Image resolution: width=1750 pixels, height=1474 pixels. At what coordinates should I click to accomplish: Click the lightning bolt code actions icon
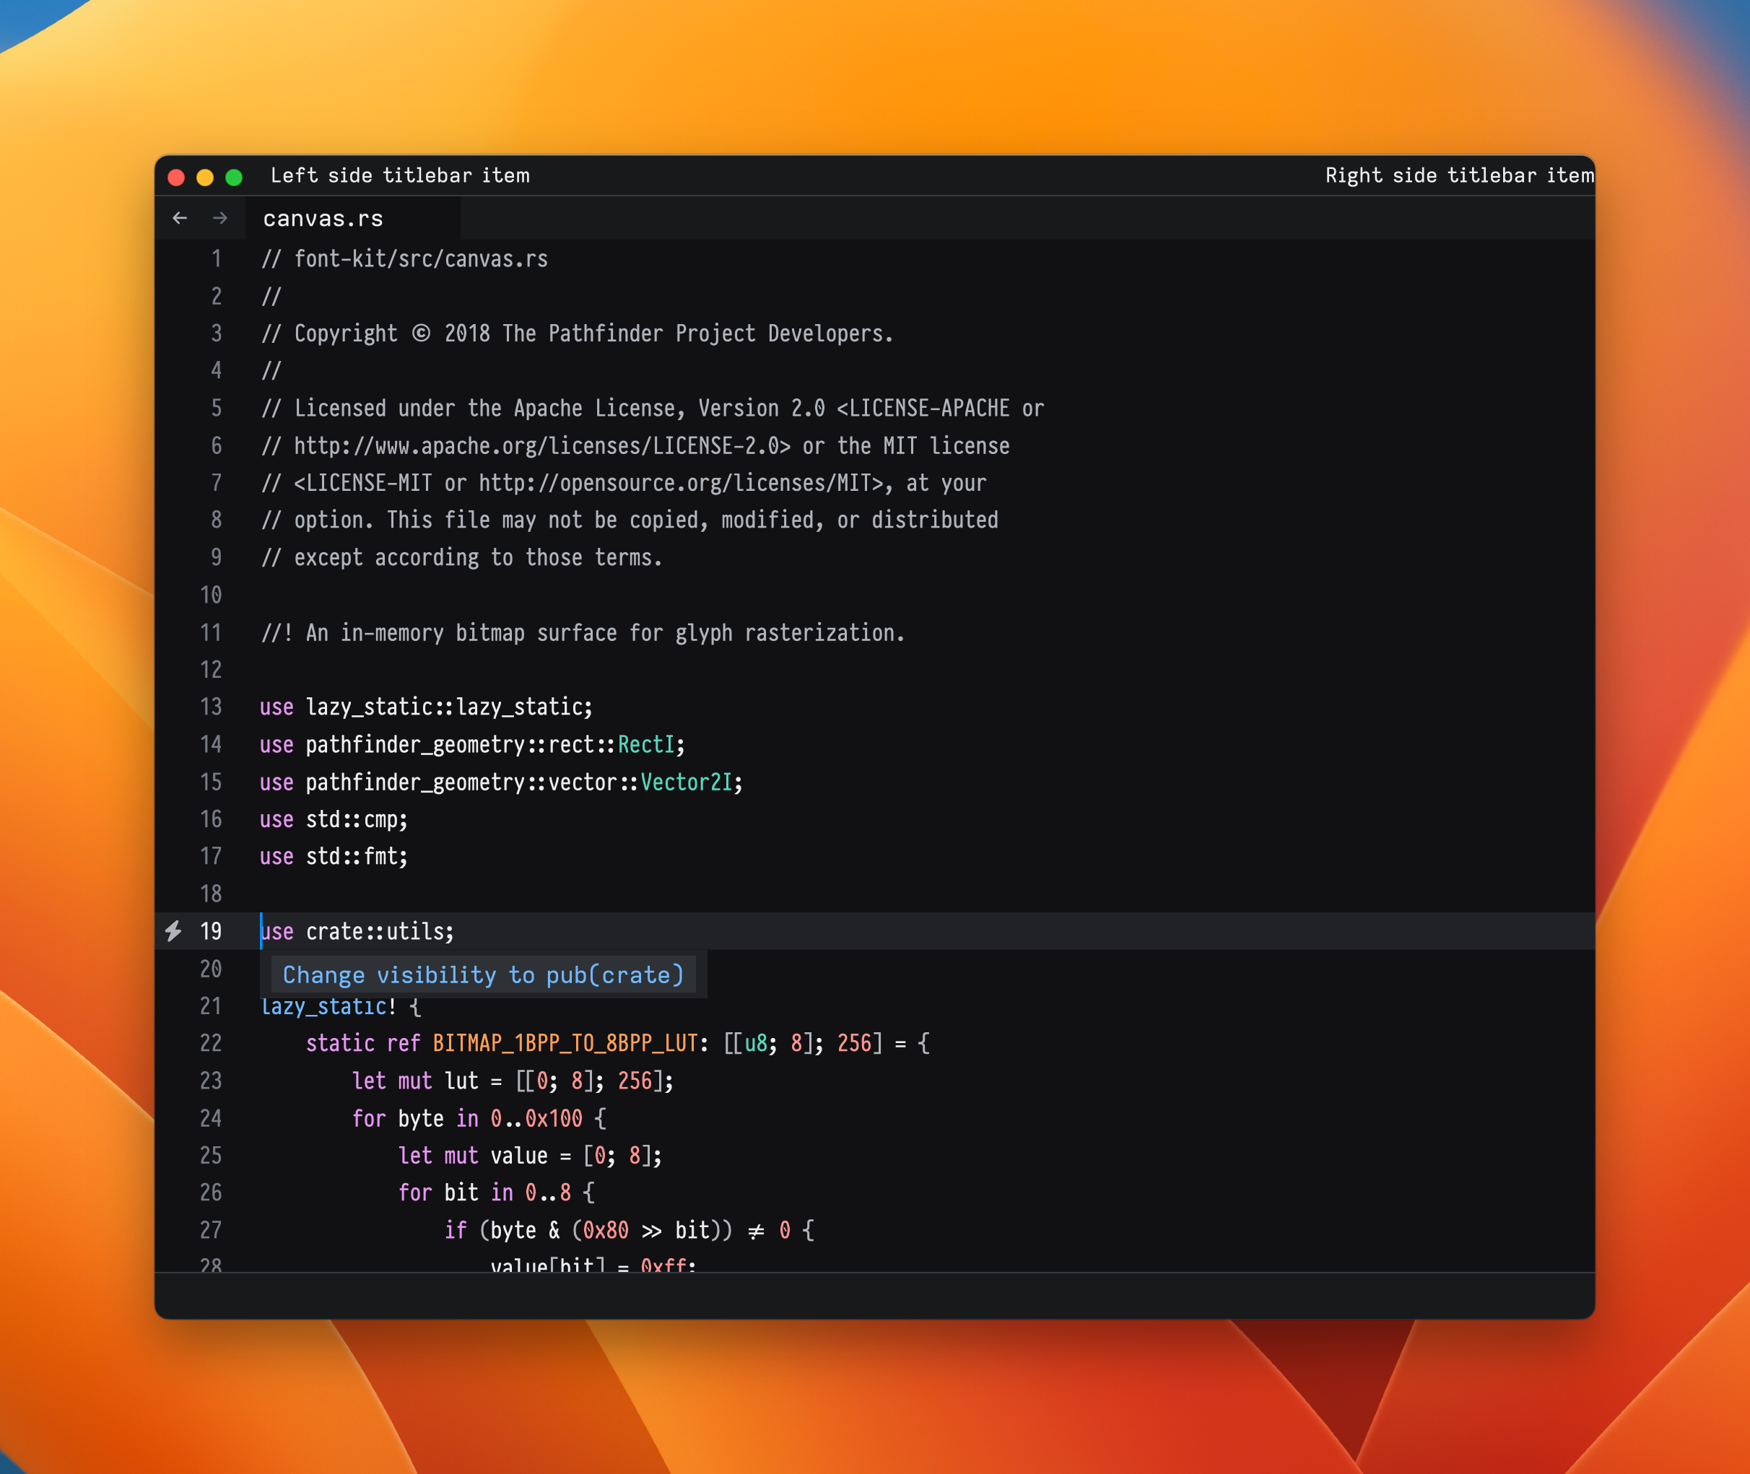pos(173,931)
